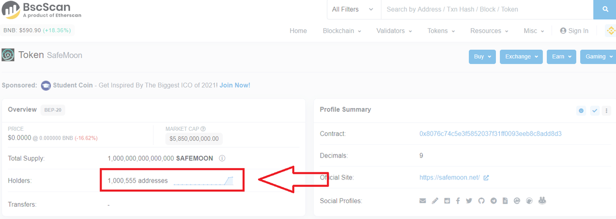
Task: Click the Profile Summary heading
Action: [x=345, y=110]
